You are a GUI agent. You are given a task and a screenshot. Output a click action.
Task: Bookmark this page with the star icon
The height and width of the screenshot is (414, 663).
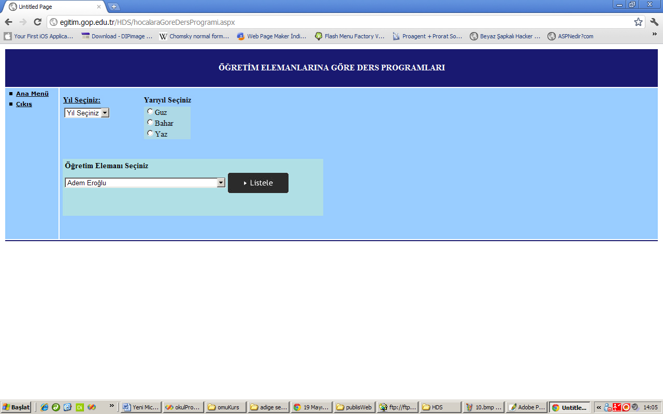638,22
